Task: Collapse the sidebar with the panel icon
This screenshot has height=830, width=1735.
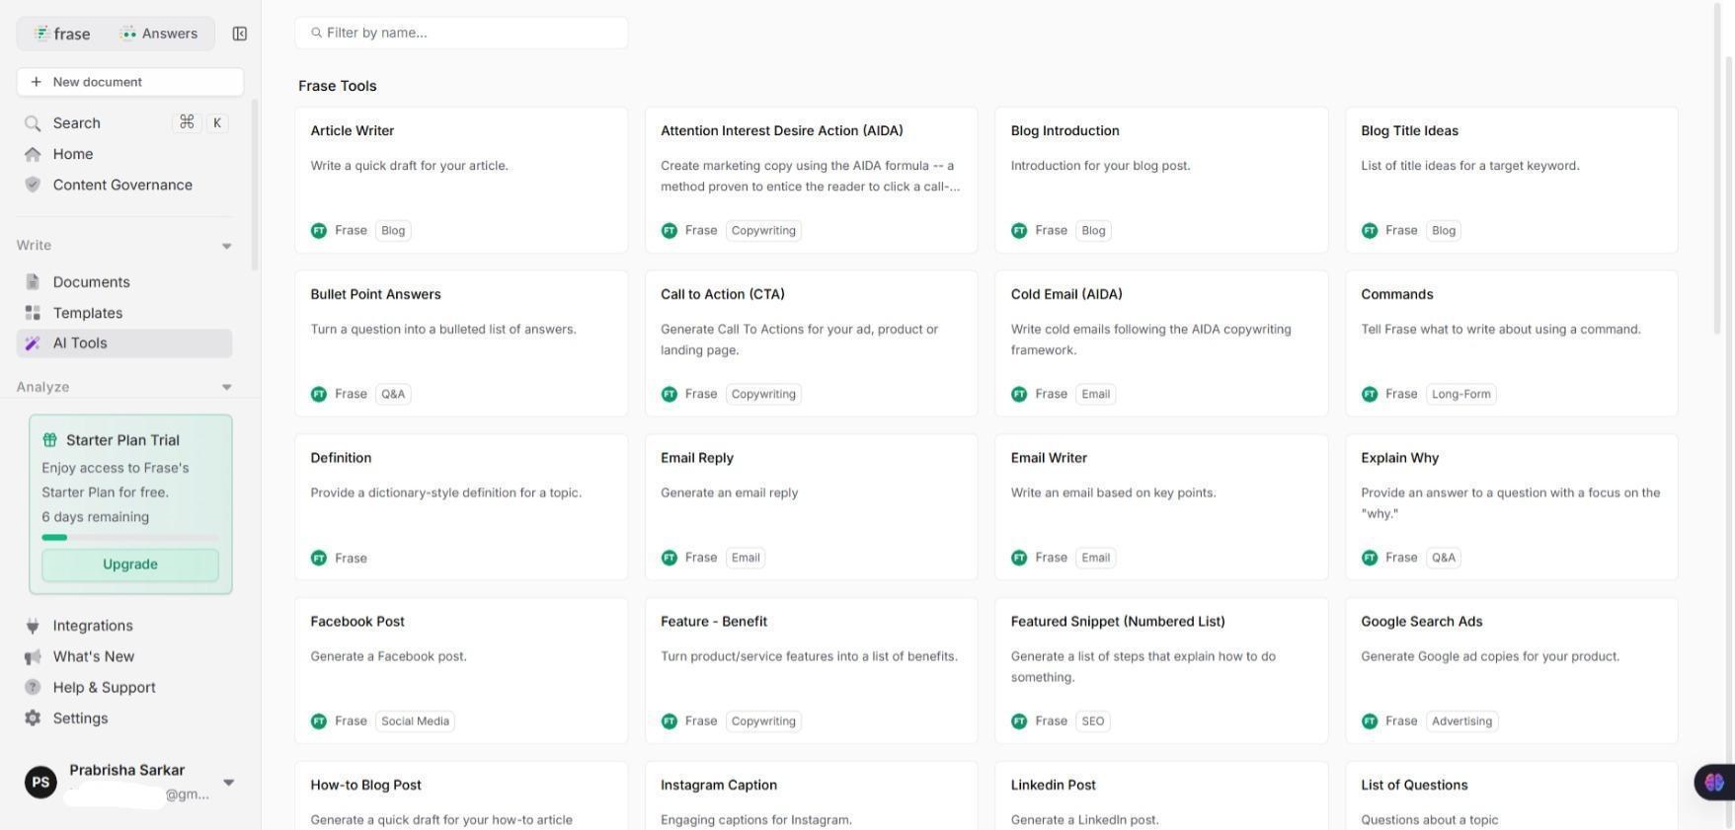Action: [239, 34]
